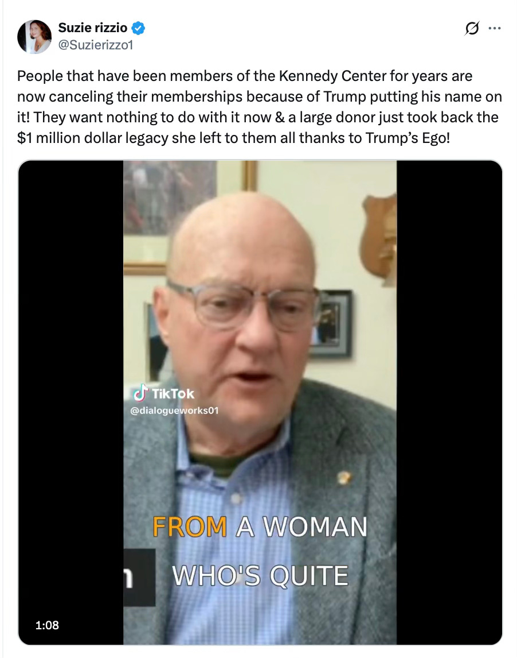
Task: Click the 'WHO'S QUITE' caption text
Action: coord(260,575)
